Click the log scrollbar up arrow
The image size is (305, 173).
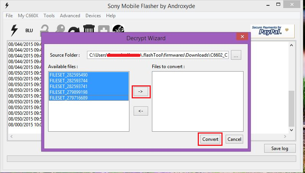click(291, 45)
